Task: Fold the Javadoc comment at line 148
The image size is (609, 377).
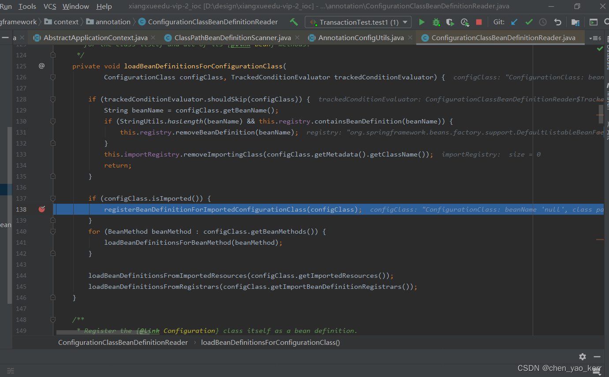Action: (x=53, y=319)
